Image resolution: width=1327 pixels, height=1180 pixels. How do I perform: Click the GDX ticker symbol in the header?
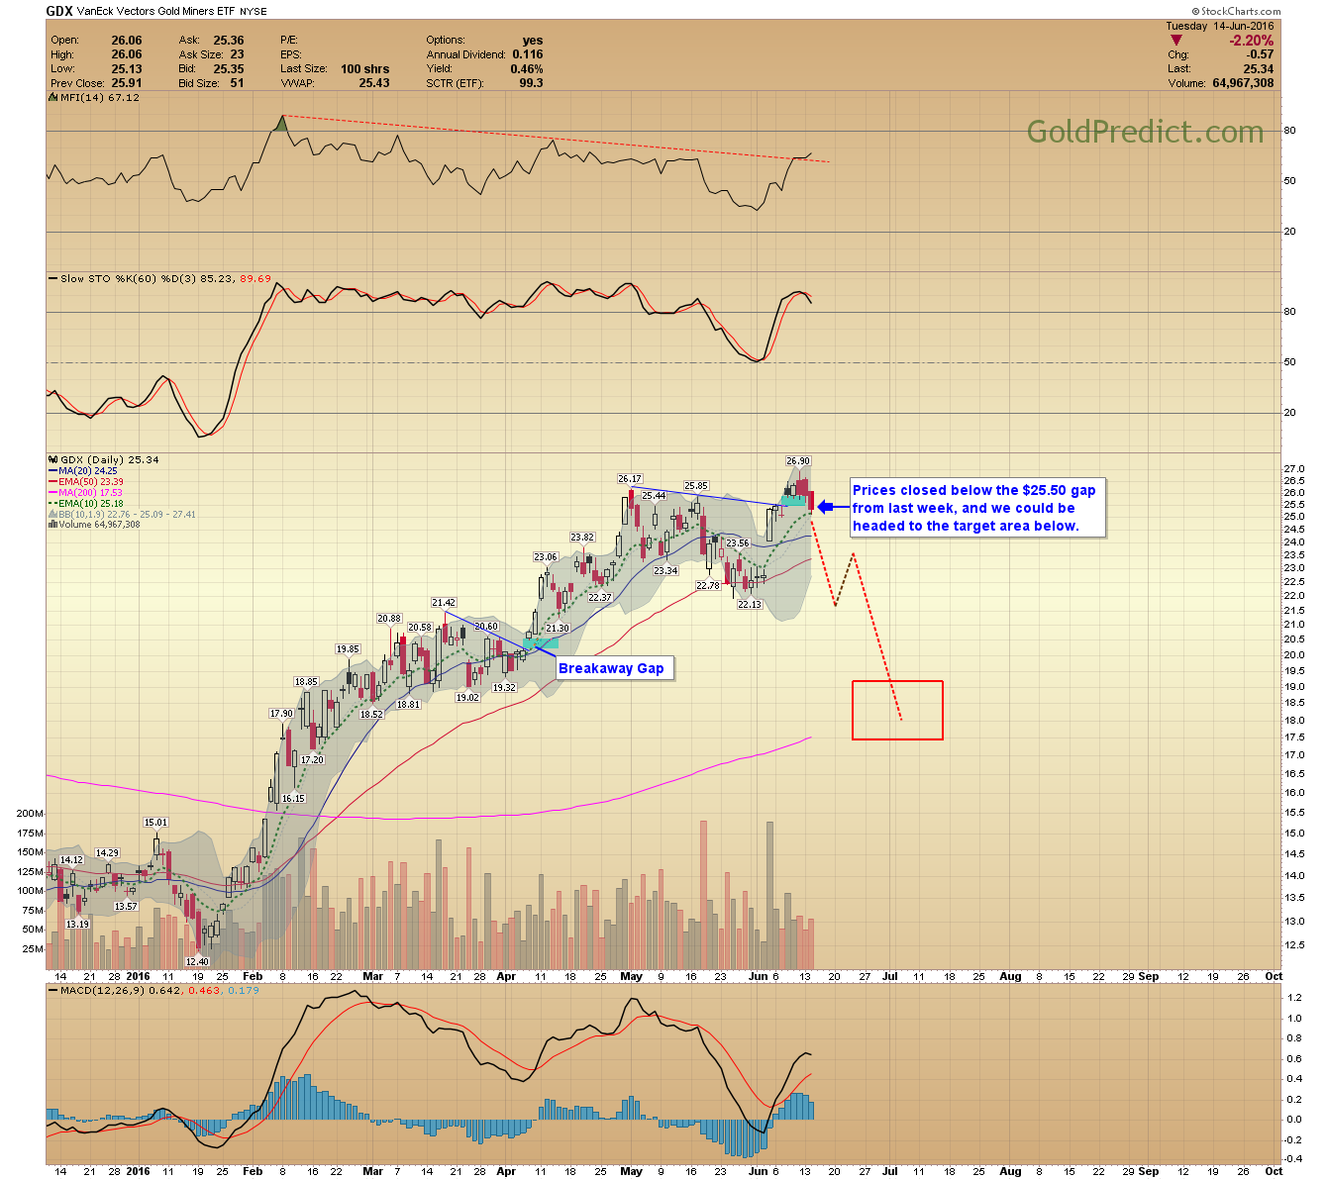(59, 12)
